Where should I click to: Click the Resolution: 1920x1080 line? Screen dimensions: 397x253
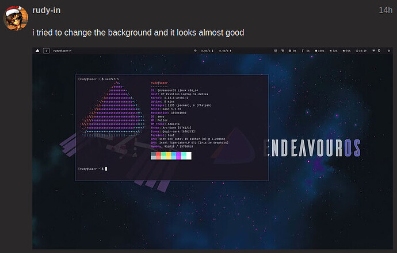(169, 113)
